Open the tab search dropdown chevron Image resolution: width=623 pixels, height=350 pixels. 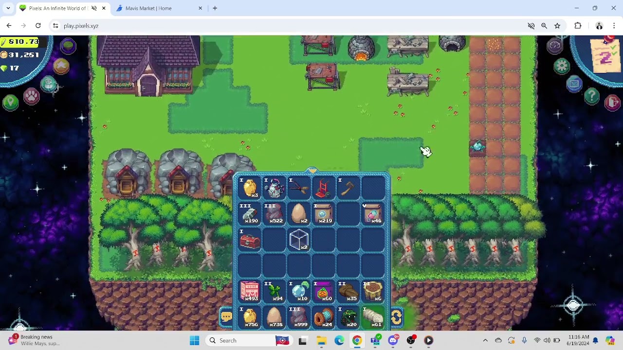[x=8, y=8]
